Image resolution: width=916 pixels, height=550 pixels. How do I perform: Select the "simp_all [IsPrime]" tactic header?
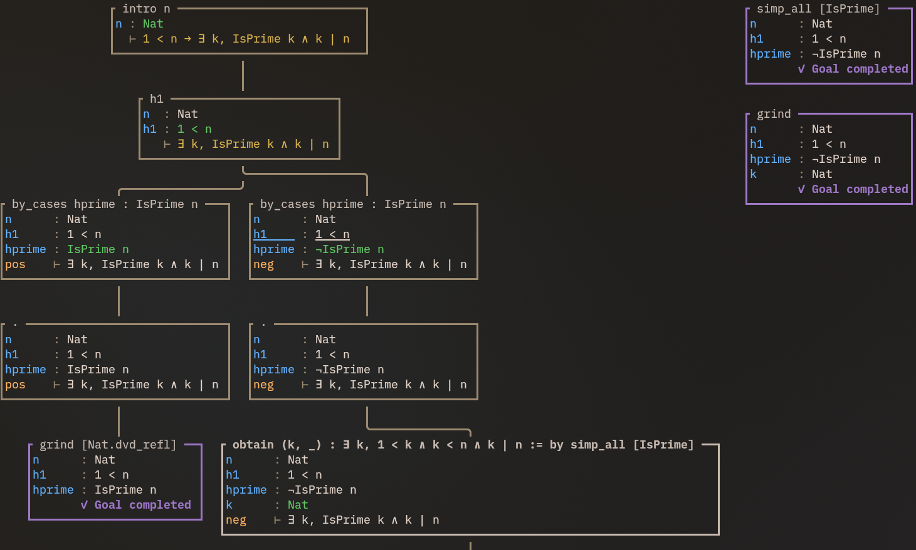click(818, 9)
